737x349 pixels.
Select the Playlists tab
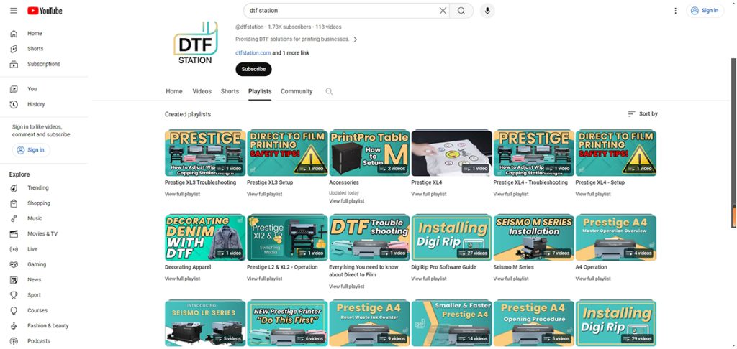click(x=260, y=91)
